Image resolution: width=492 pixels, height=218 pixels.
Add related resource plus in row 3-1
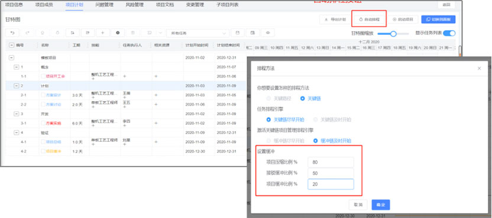click(156, 123)
